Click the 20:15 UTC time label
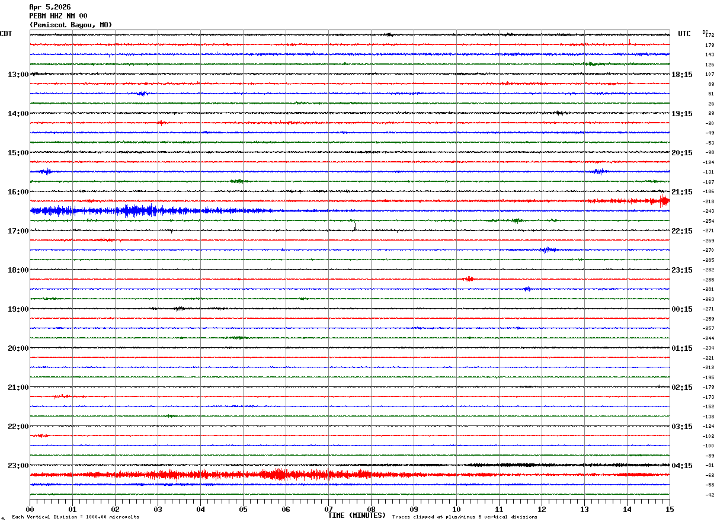Image resolution: width=717 pixels, height=525 pixels. [682, 153]
